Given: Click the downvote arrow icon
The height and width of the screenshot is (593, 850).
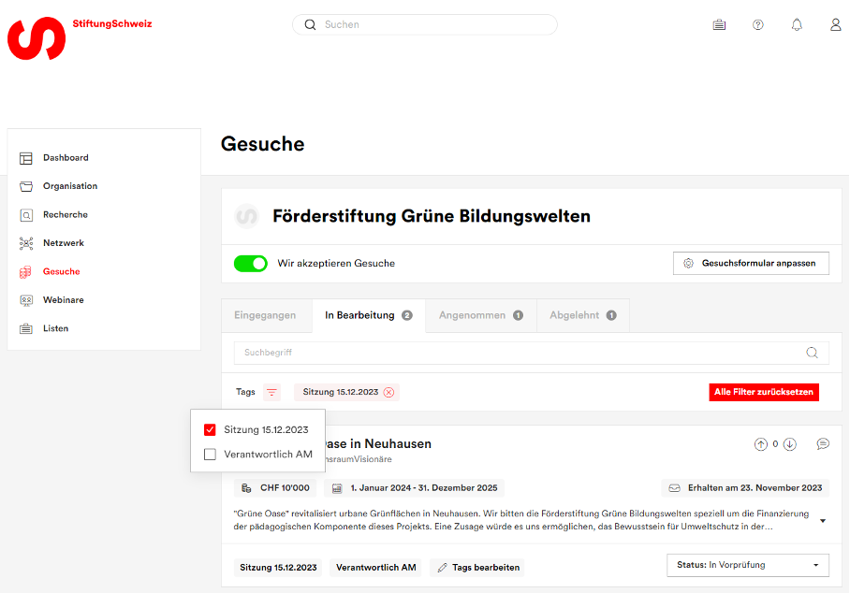Looking at the screenshot, I should pyautogui.click(x=789, y=444).
